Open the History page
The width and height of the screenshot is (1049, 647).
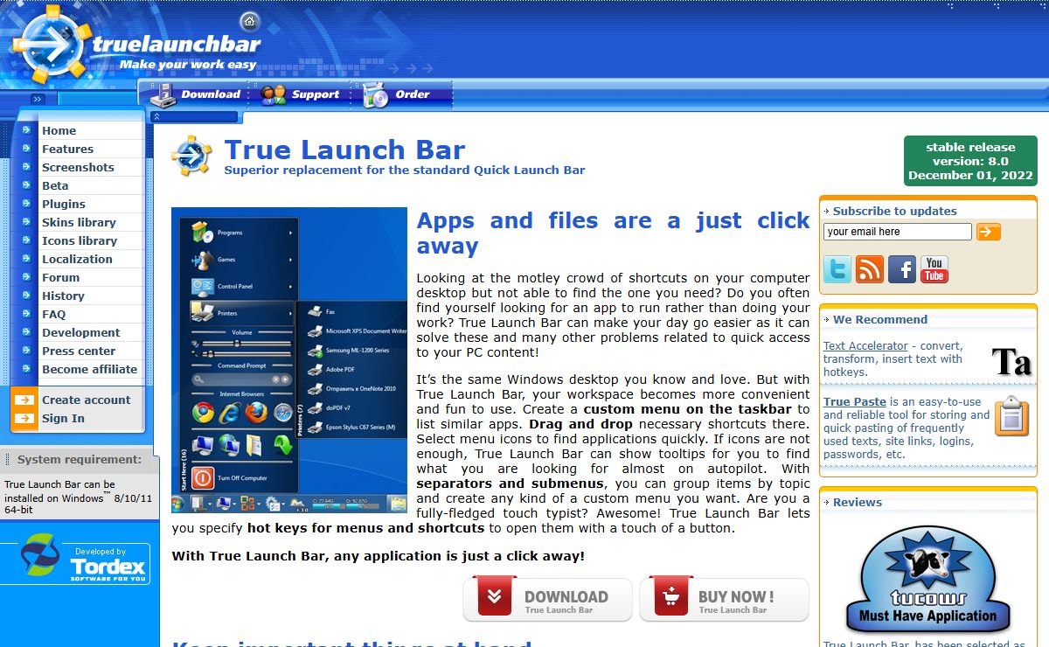[x=64, y=296]
